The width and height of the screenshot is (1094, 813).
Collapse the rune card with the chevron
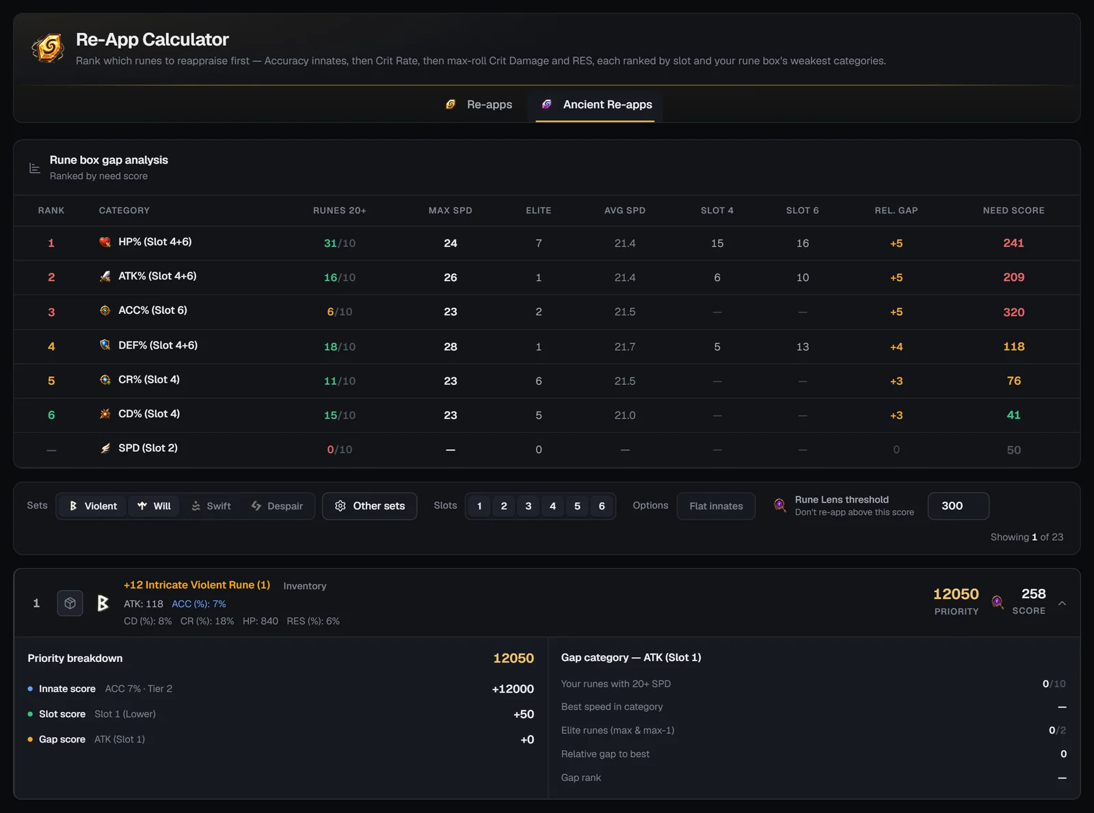1062,603
